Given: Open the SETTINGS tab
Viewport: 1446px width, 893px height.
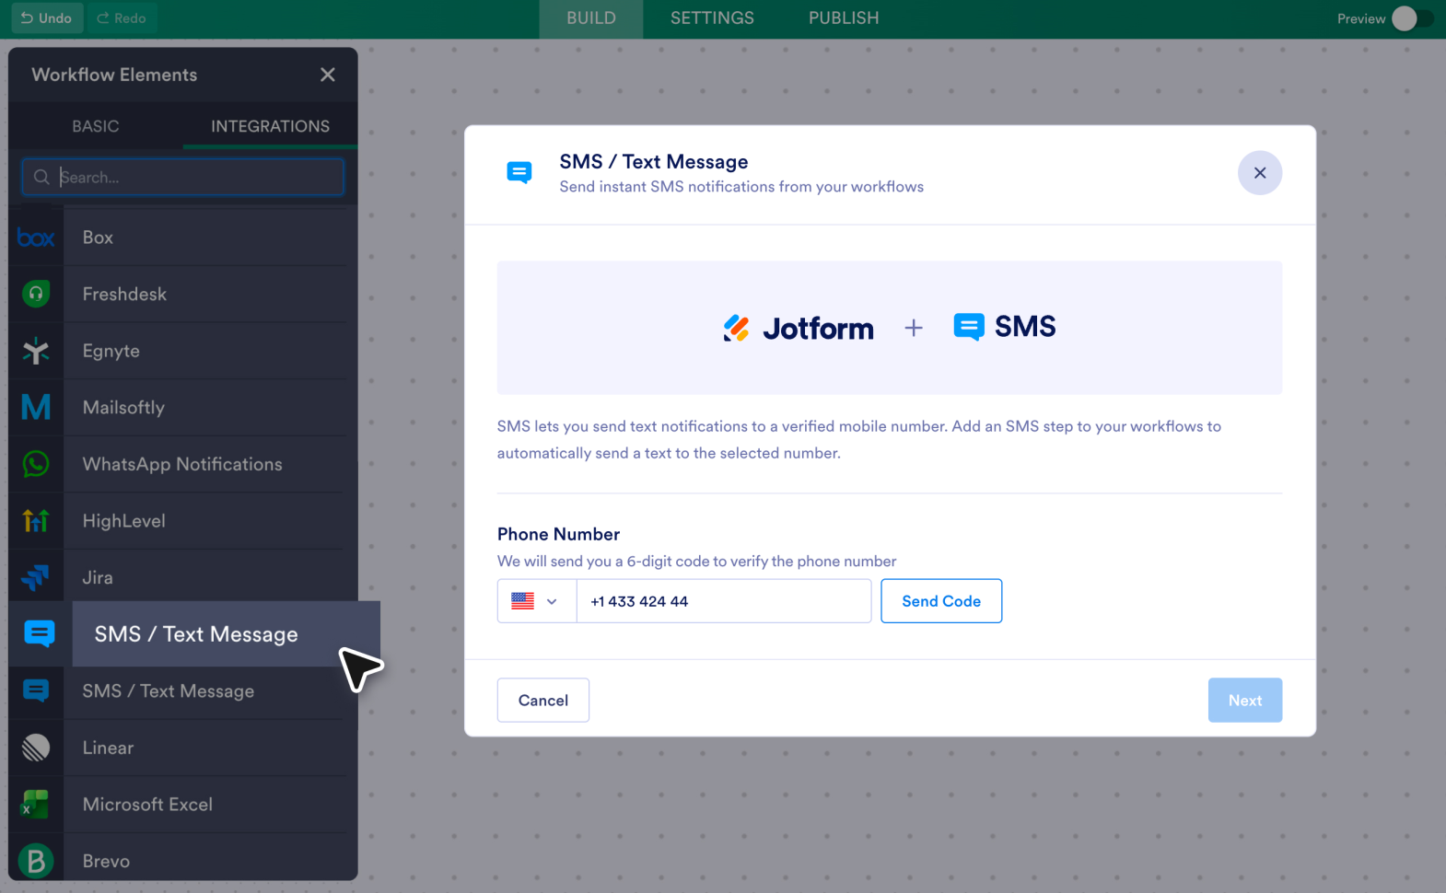Looking at the screenshot, I should 712,18.
